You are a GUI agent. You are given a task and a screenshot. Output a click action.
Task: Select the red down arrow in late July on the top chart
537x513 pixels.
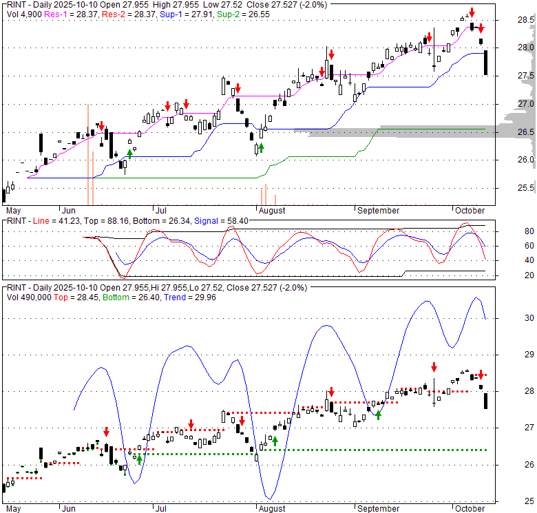coord(238,88)
